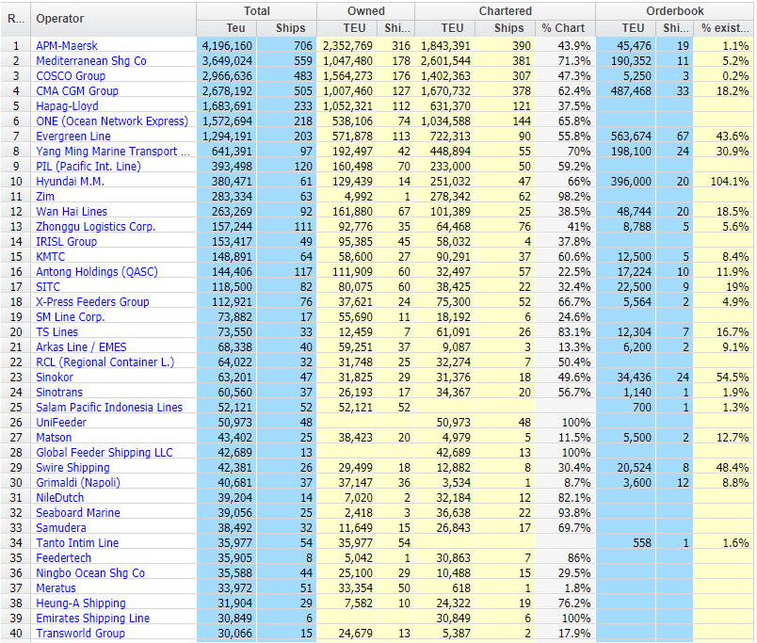757x643 pixels.
Task: Open the CMA CGM Group link
Action: pos(77,90)
